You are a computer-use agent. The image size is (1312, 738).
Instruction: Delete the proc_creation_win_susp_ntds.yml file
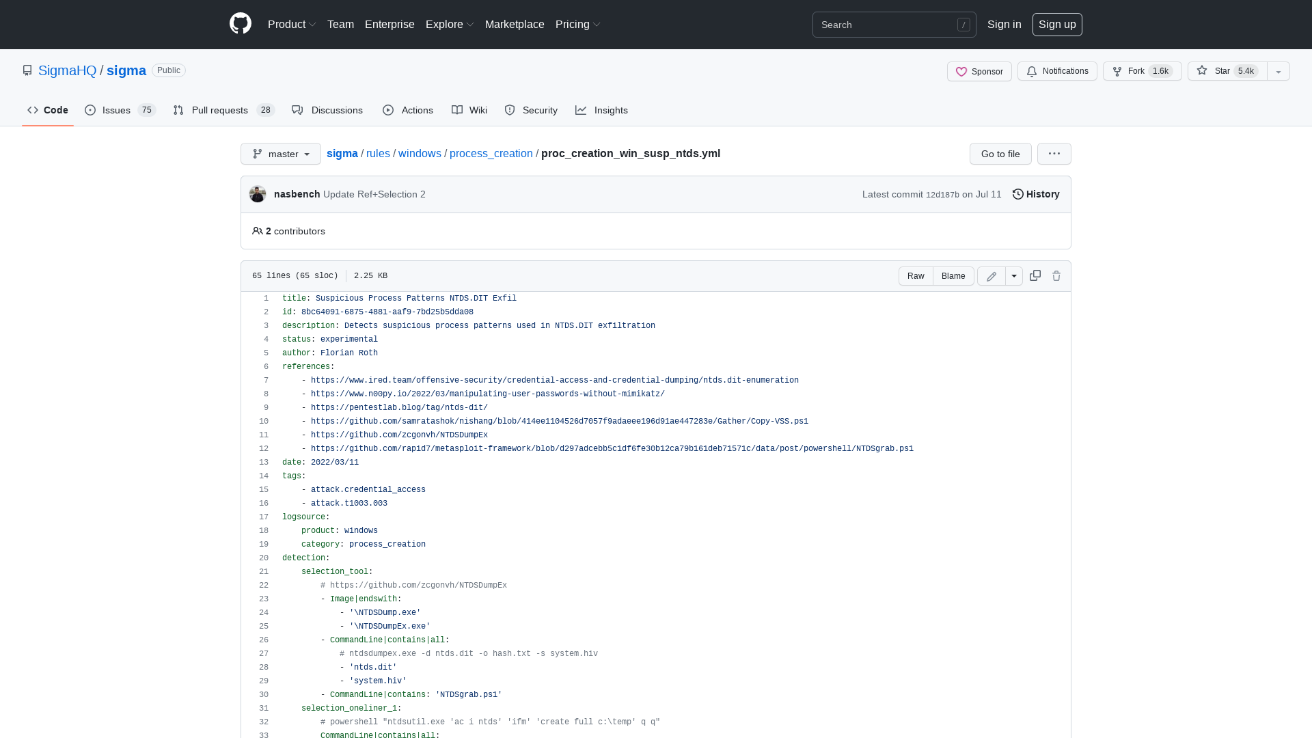1056,276
